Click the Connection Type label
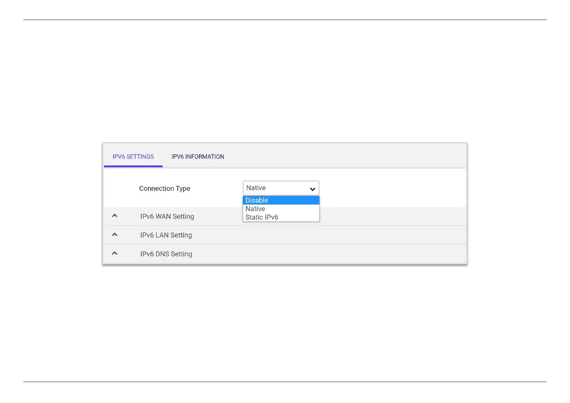The width and height of the screenshot is (570, 403). coord(165,188)
